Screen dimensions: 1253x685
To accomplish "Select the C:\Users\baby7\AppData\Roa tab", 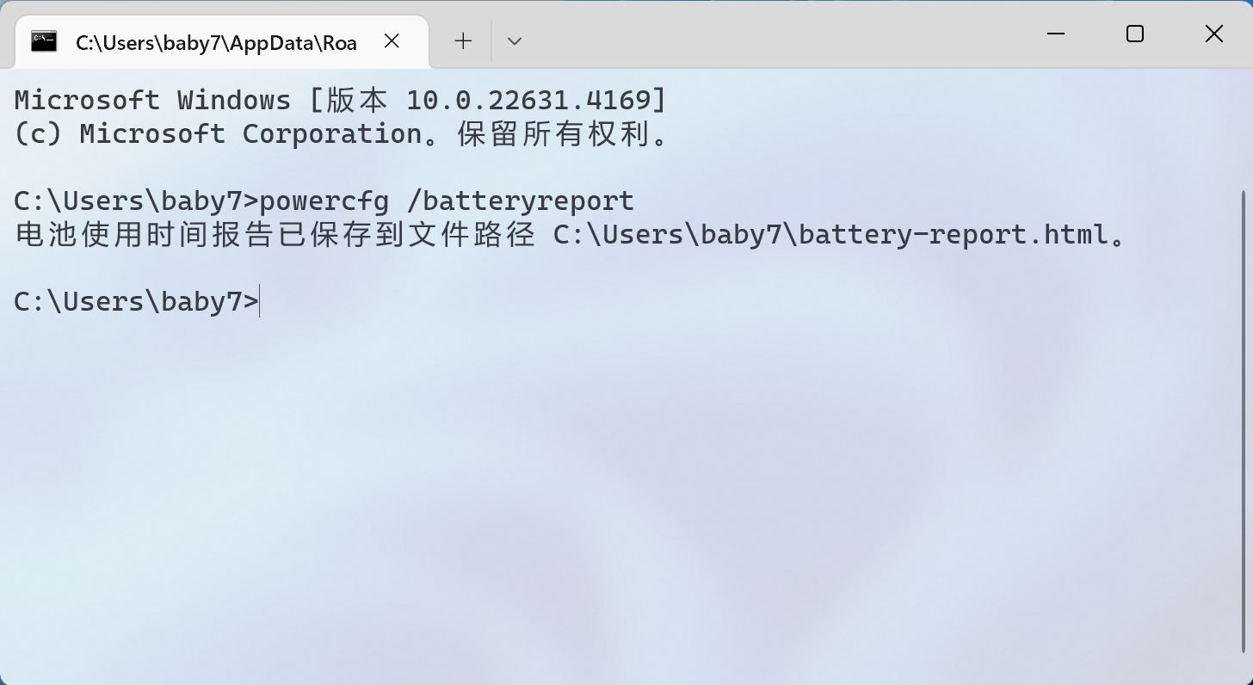I will pyautogui.click(x=215, y=42).
